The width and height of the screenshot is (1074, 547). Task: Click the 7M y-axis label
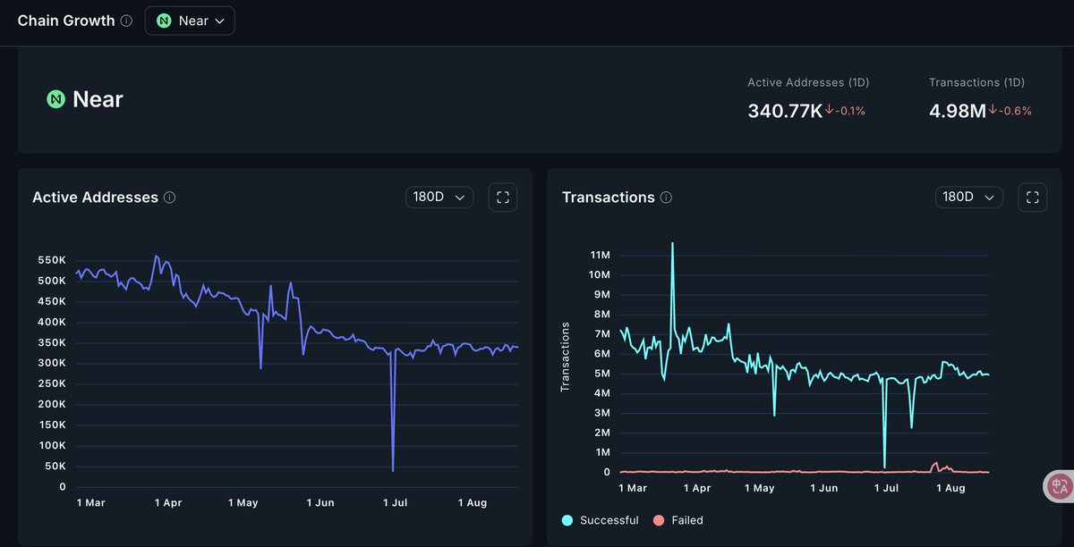(x=603, y=334)
